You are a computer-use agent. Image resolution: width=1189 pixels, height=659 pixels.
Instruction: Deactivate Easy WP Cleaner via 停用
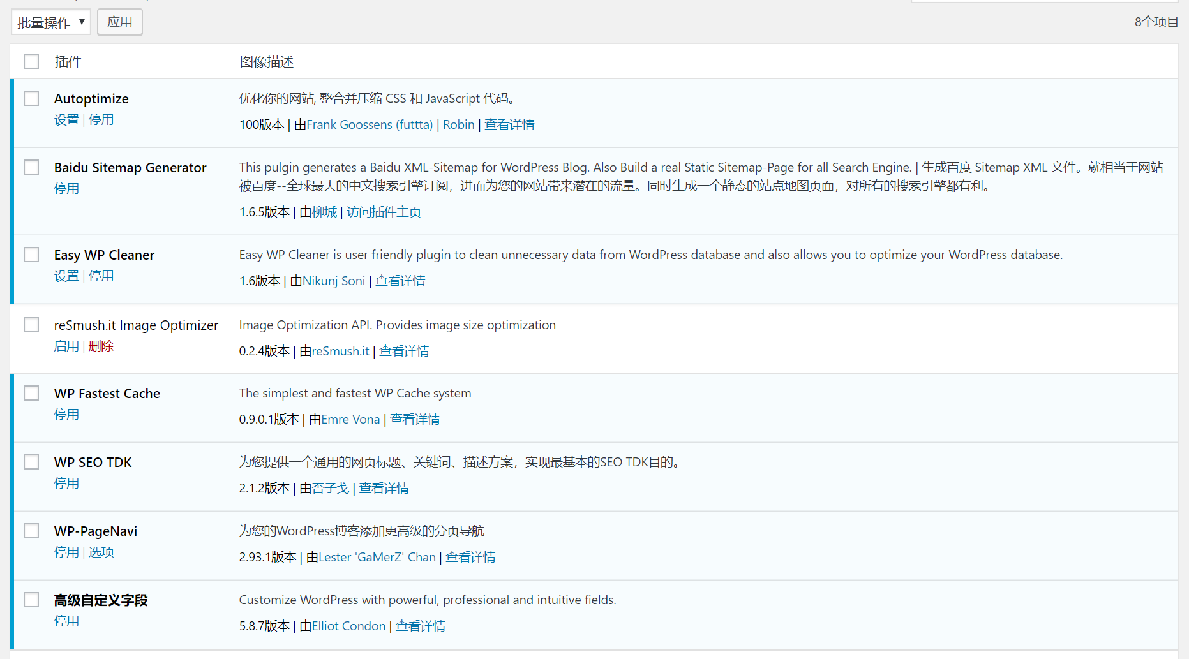(x=101, y=276)
